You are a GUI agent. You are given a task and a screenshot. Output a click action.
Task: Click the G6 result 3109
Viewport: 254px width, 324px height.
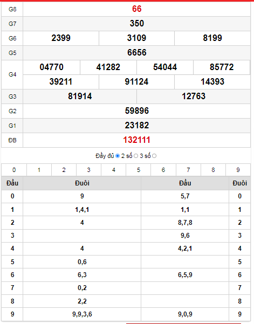point(136,38)
